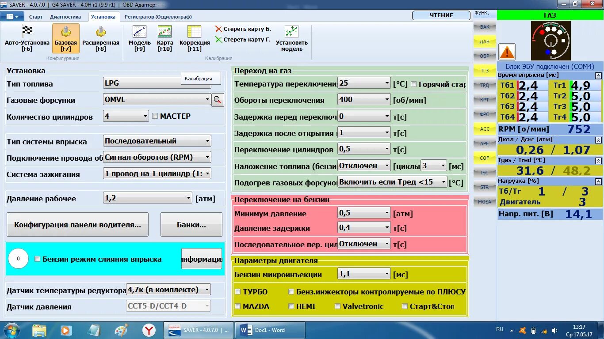Toggle Бенз.инжекторы контролируемые по ПЛЮСУ checkbox
604x339 pixels.
click(x=291, y=292)
